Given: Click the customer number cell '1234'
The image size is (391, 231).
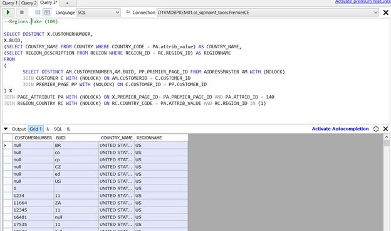Looking at the screenshot, I should 33,196.
